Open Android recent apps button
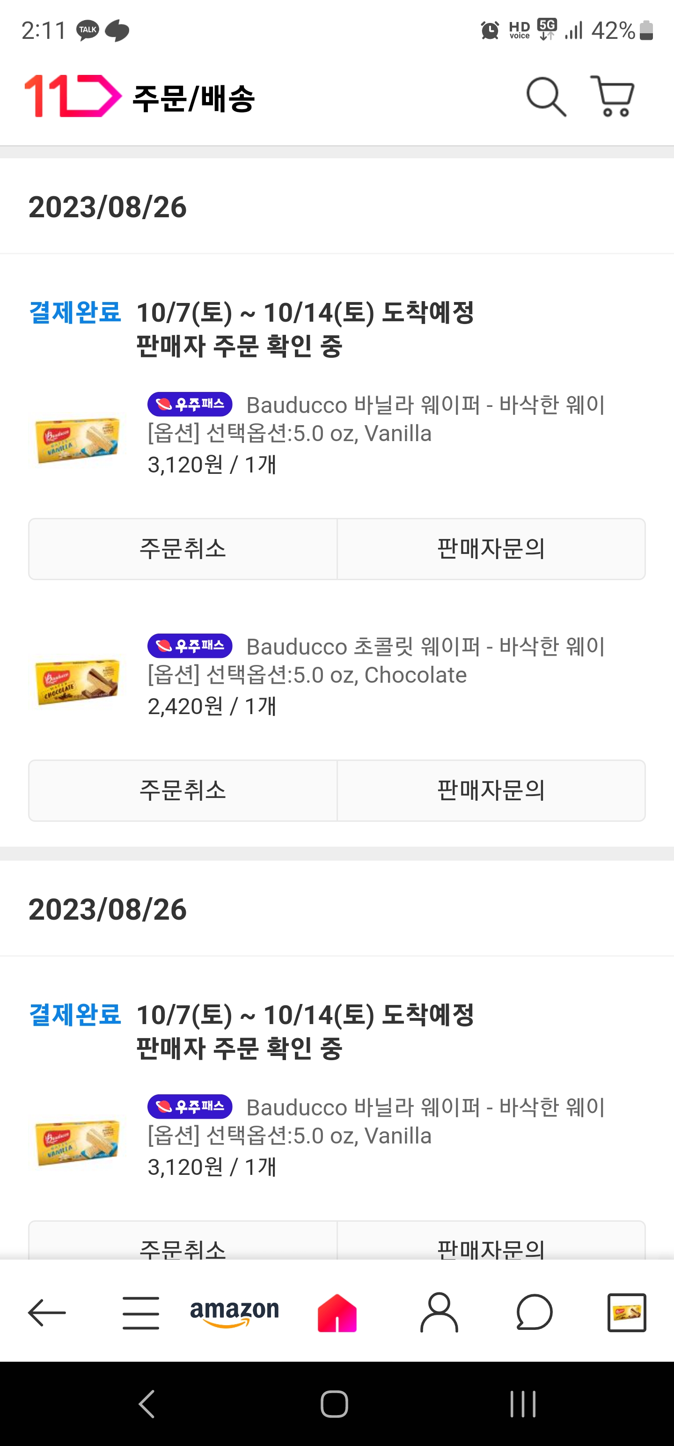This screenshot has width=674, height=1446. [523, 1404]
